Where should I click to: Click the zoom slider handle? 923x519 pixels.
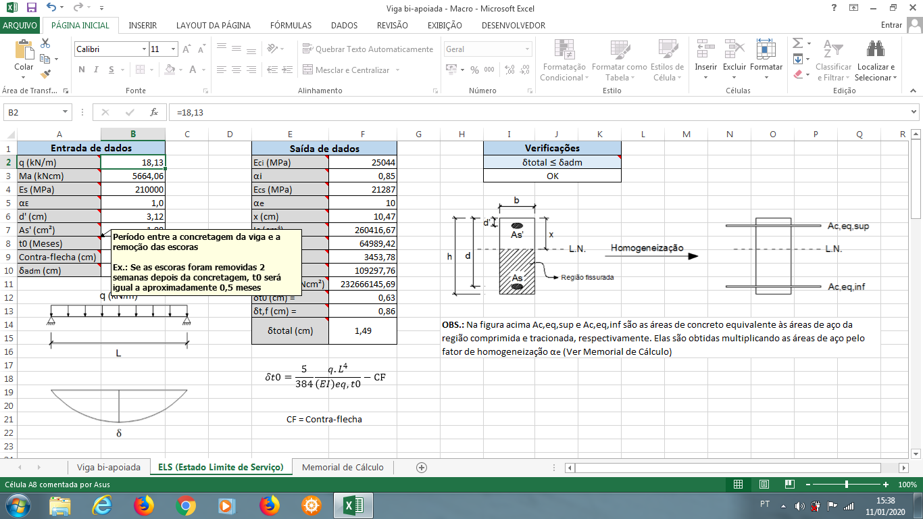tap(847, 485)
